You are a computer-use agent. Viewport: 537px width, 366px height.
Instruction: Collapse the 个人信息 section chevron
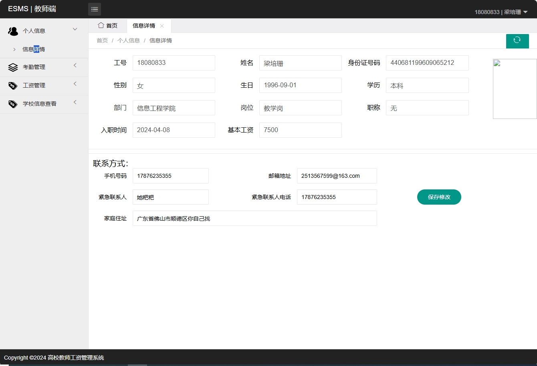click(x=75, y=29)
